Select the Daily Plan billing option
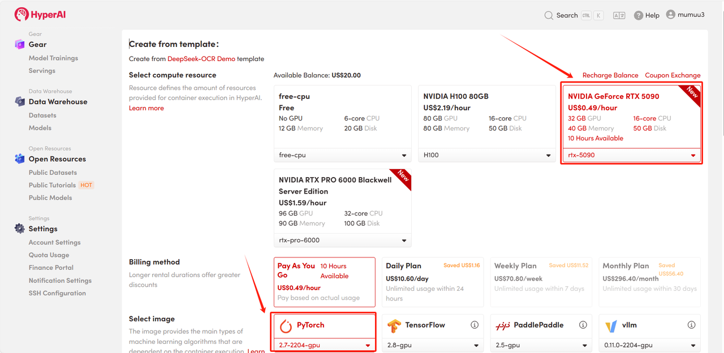The height and width of the screenshot is (353, 724). click(x=432, y=282)
